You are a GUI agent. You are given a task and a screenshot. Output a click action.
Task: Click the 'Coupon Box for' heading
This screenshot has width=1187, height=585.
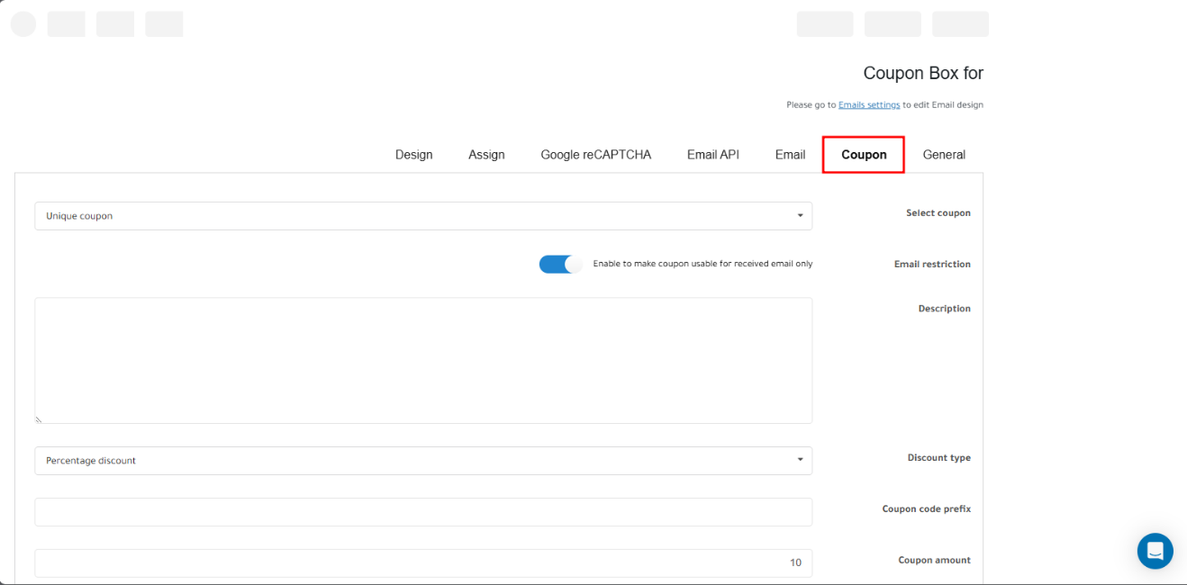click(923, 74)
